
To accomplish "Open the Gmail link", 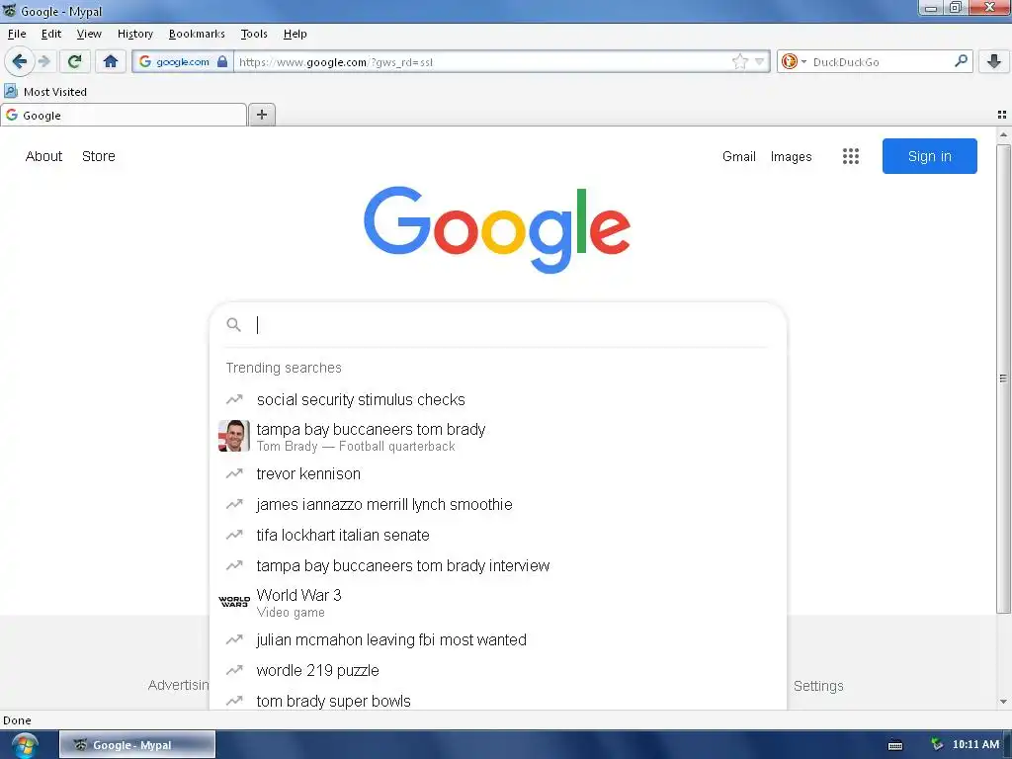I will pyautogui.click(x=739, y=157).
